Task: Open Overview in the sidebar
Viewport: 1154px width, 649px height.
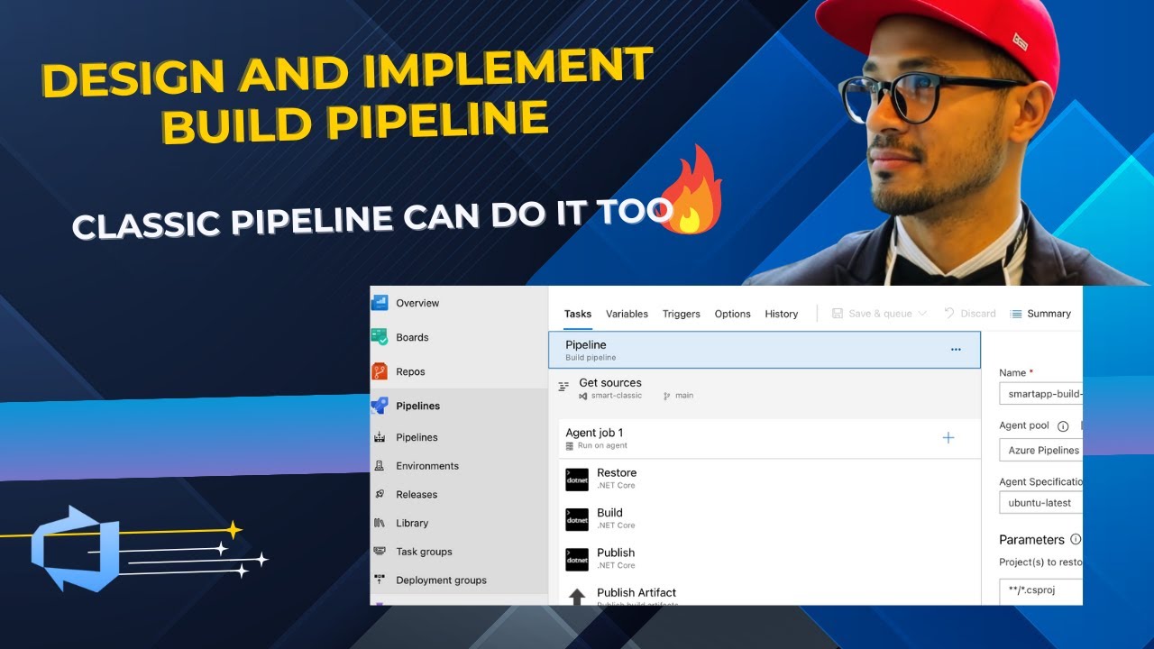Action: (x=417, y=303)
